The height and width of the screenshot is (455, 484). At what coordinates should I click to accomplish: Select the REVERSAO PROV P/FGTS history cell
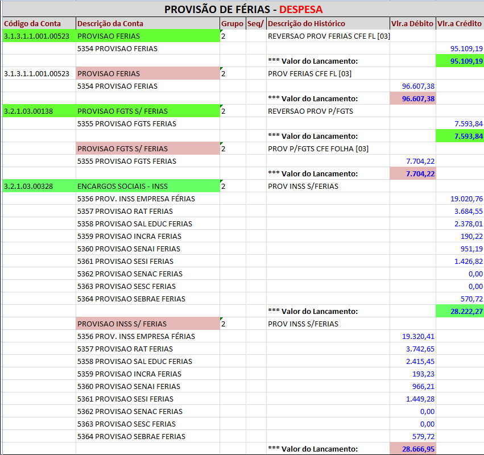311,111
